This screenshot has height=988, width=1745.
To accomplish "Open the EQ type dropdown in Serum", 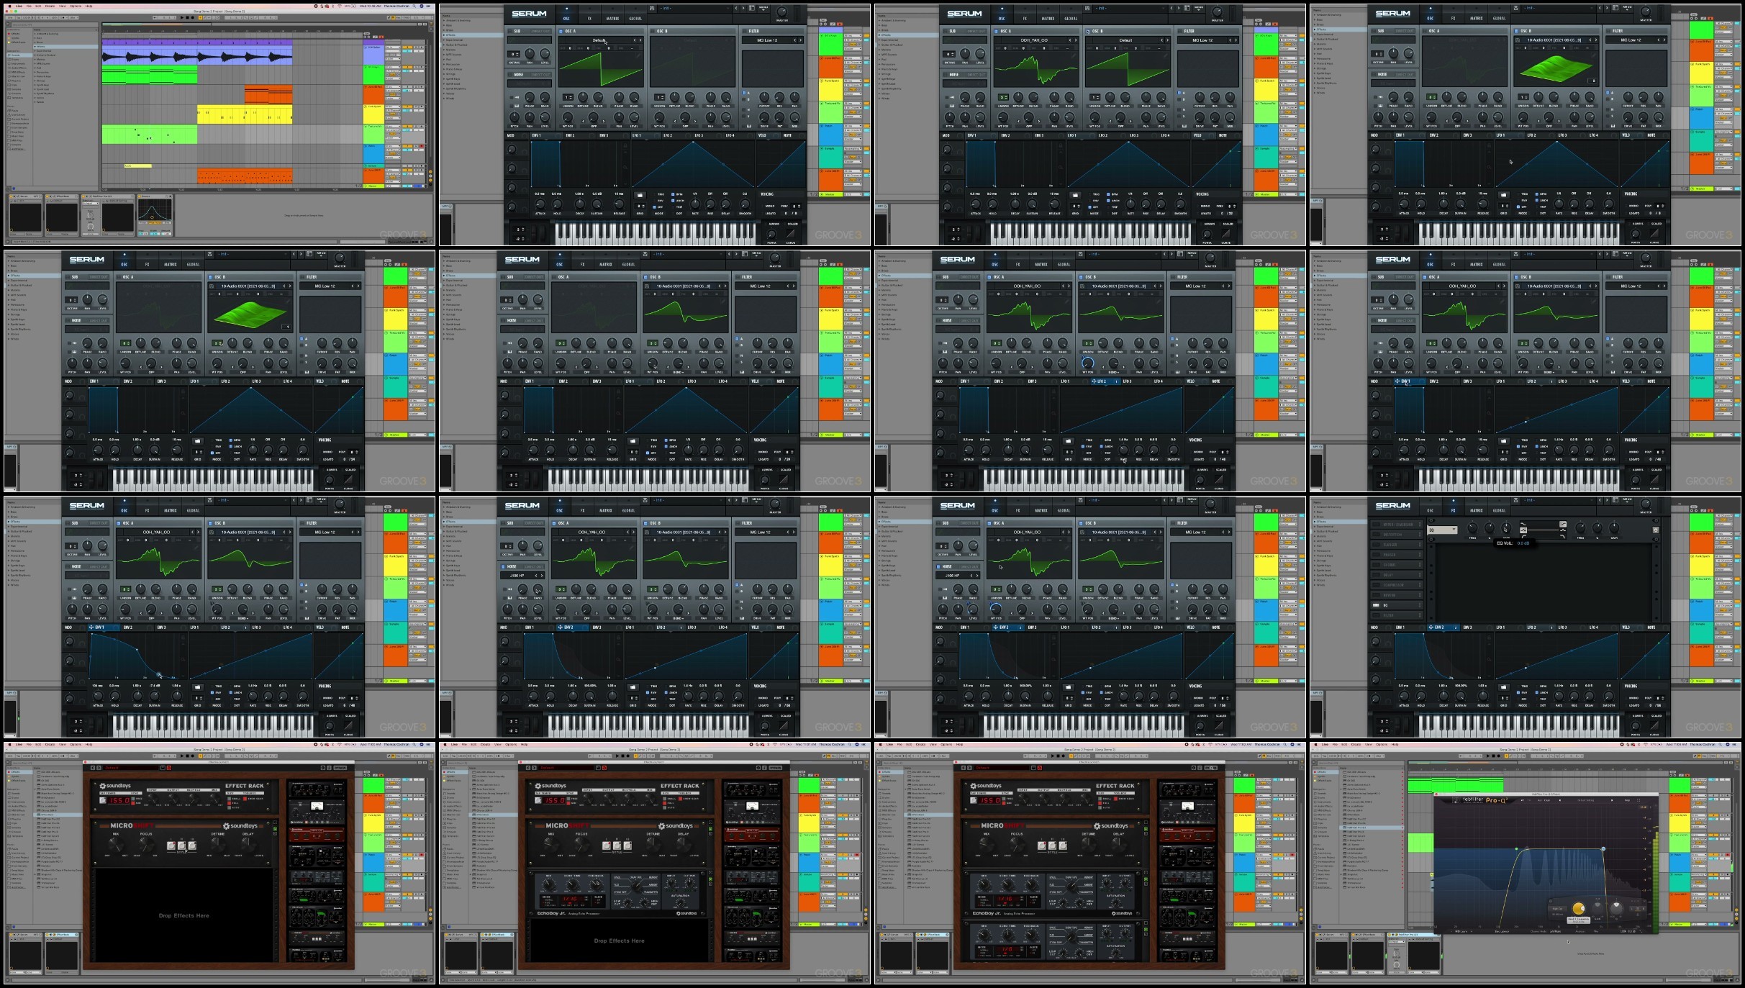I will (x=1442, y=530).
